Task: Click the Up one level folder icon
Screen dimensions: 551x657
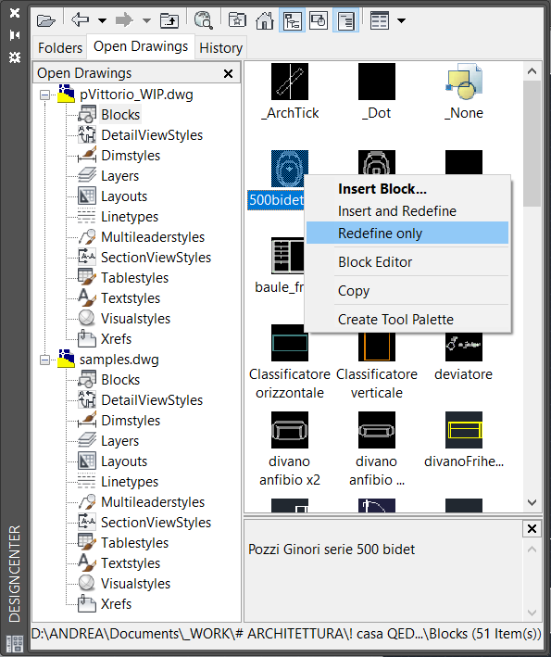Action: (x=169, y=20)
